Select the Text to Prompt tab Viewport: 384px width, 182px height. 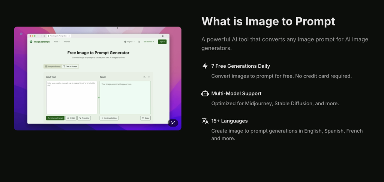pos(70,66)
